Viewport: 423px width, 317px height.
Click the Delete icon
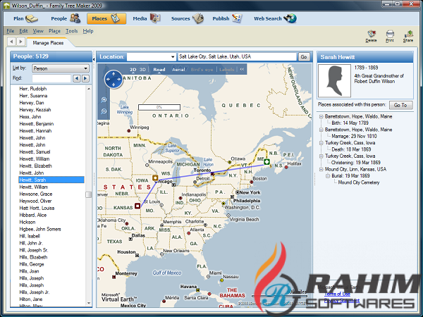click(372, 36)
